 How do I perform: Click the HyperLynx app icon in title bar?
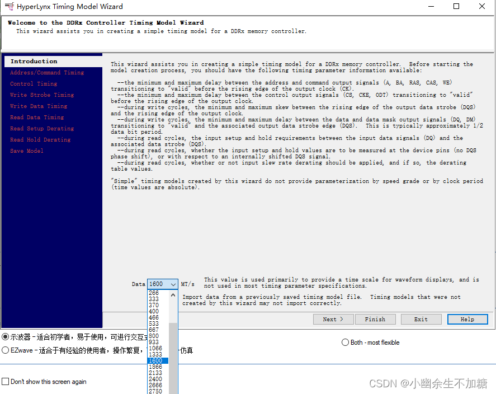coord(10,6)
